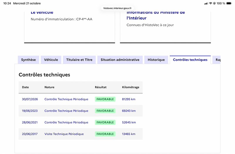Viewport: 235px width, 154px height.
Task: Tap the Le véhicule card
Action: click(70, 27)
